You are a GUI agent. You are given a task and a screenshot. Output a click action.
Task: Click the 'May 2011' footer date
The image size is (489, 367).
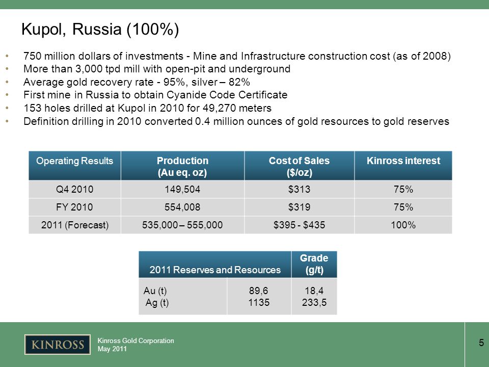[112, 349]
